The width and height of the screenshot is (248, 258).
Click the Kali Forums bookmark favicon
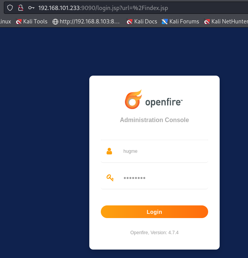(x=164, y=22)
